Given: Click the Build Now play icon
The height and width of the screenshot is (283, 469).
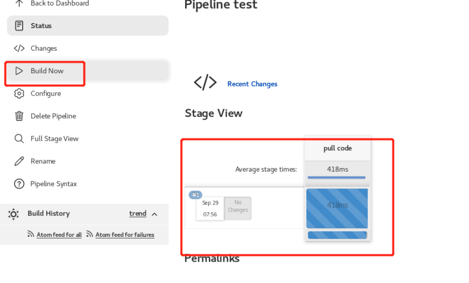Looking at the screenshot, I should pos(19,71).
